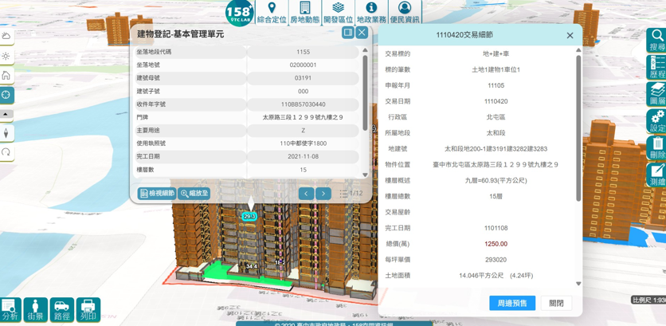The height and width of the screenshot is (326, 666).
Task: Open the 分析 analysis tool
Action: tap(10, 309)
